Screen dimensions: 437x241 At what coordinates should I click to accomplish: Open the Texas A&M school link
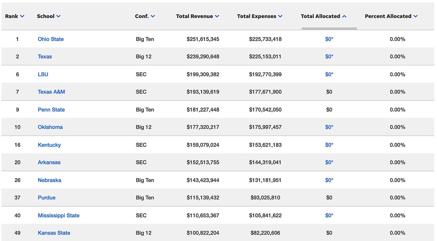click(51, 92)
